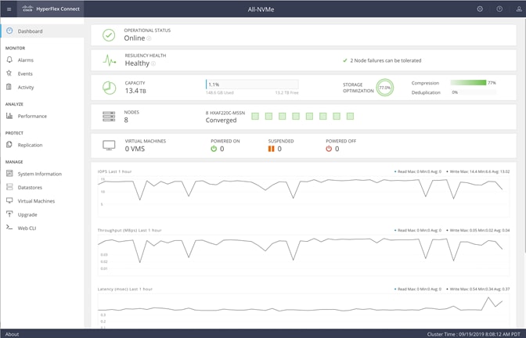The height and width of the screenshot is (338, 526).
Task: Click the Replication copy icon
Action: click(9, 145)
